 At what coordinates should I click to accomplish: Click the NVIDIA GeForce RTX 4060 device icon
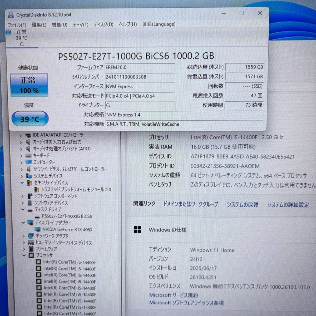tap(37, 229)
